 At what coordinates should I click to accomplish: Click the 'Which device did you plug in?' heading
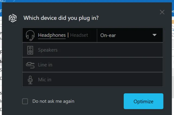tap(61, 18)
